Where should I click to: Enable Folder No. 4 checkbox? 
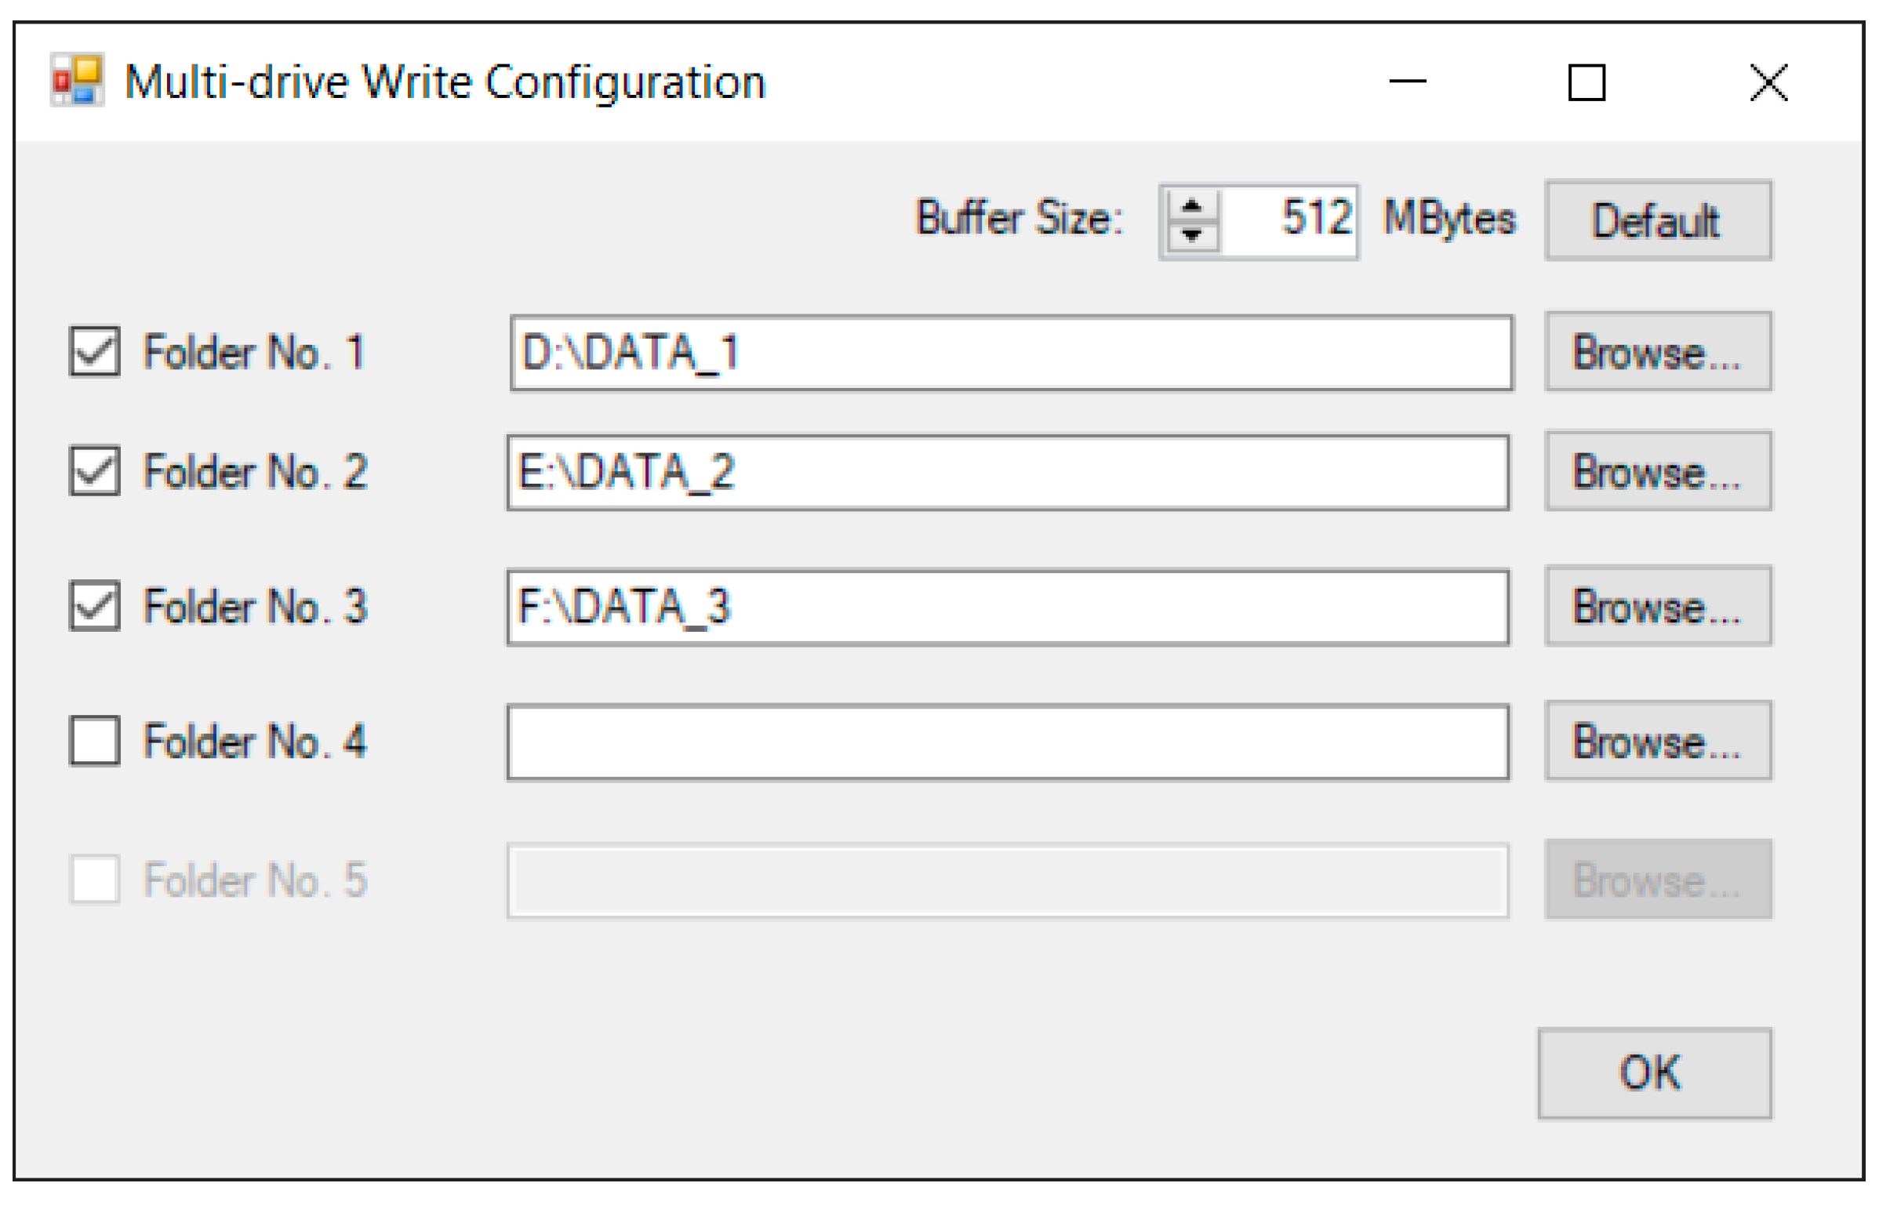point(94,742)
